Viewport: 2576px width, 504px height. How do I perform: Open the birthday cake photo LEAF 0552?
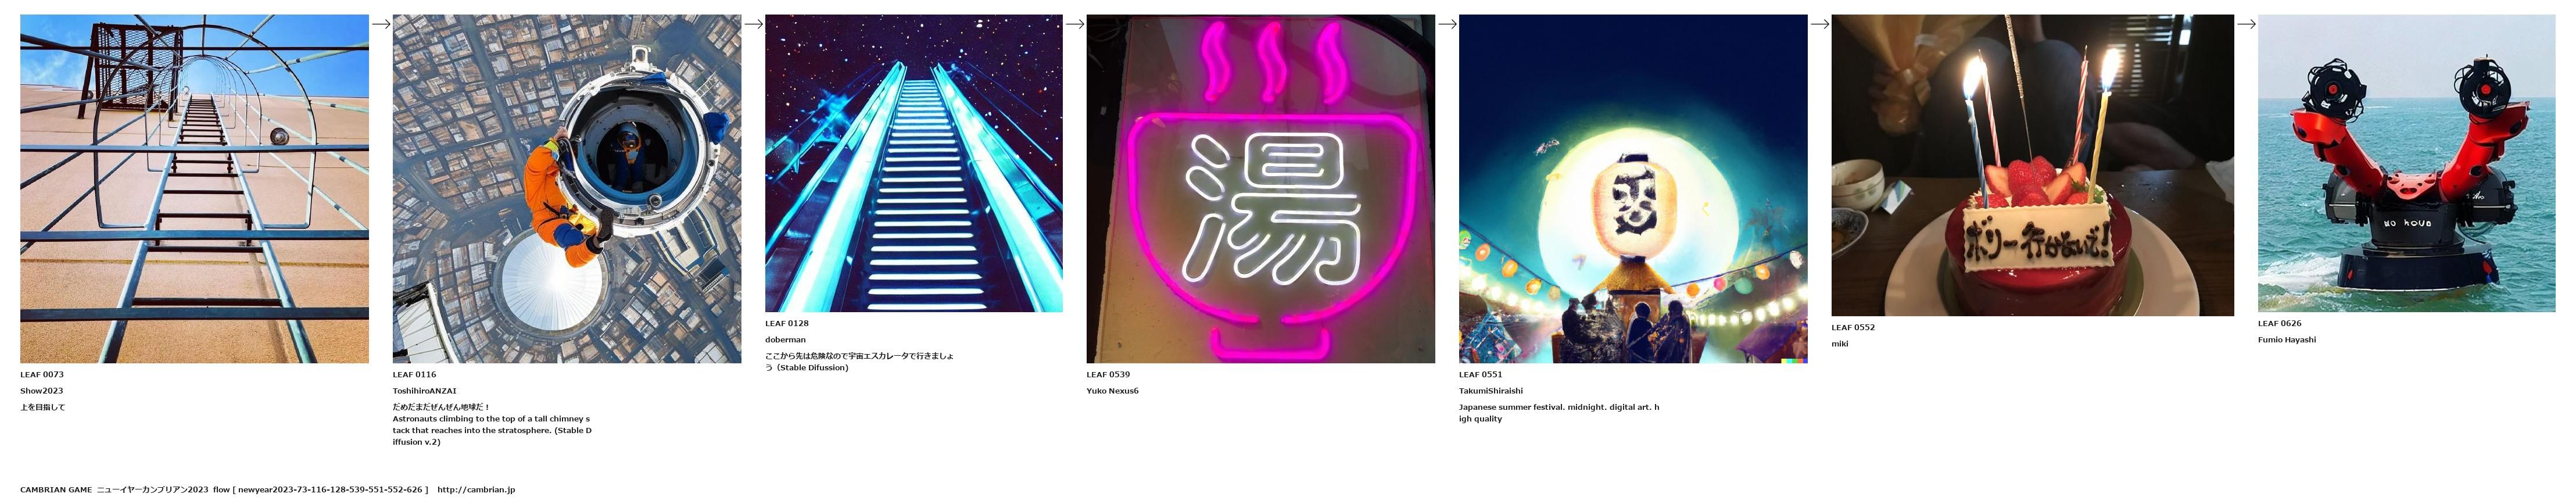click(2033, 165)
